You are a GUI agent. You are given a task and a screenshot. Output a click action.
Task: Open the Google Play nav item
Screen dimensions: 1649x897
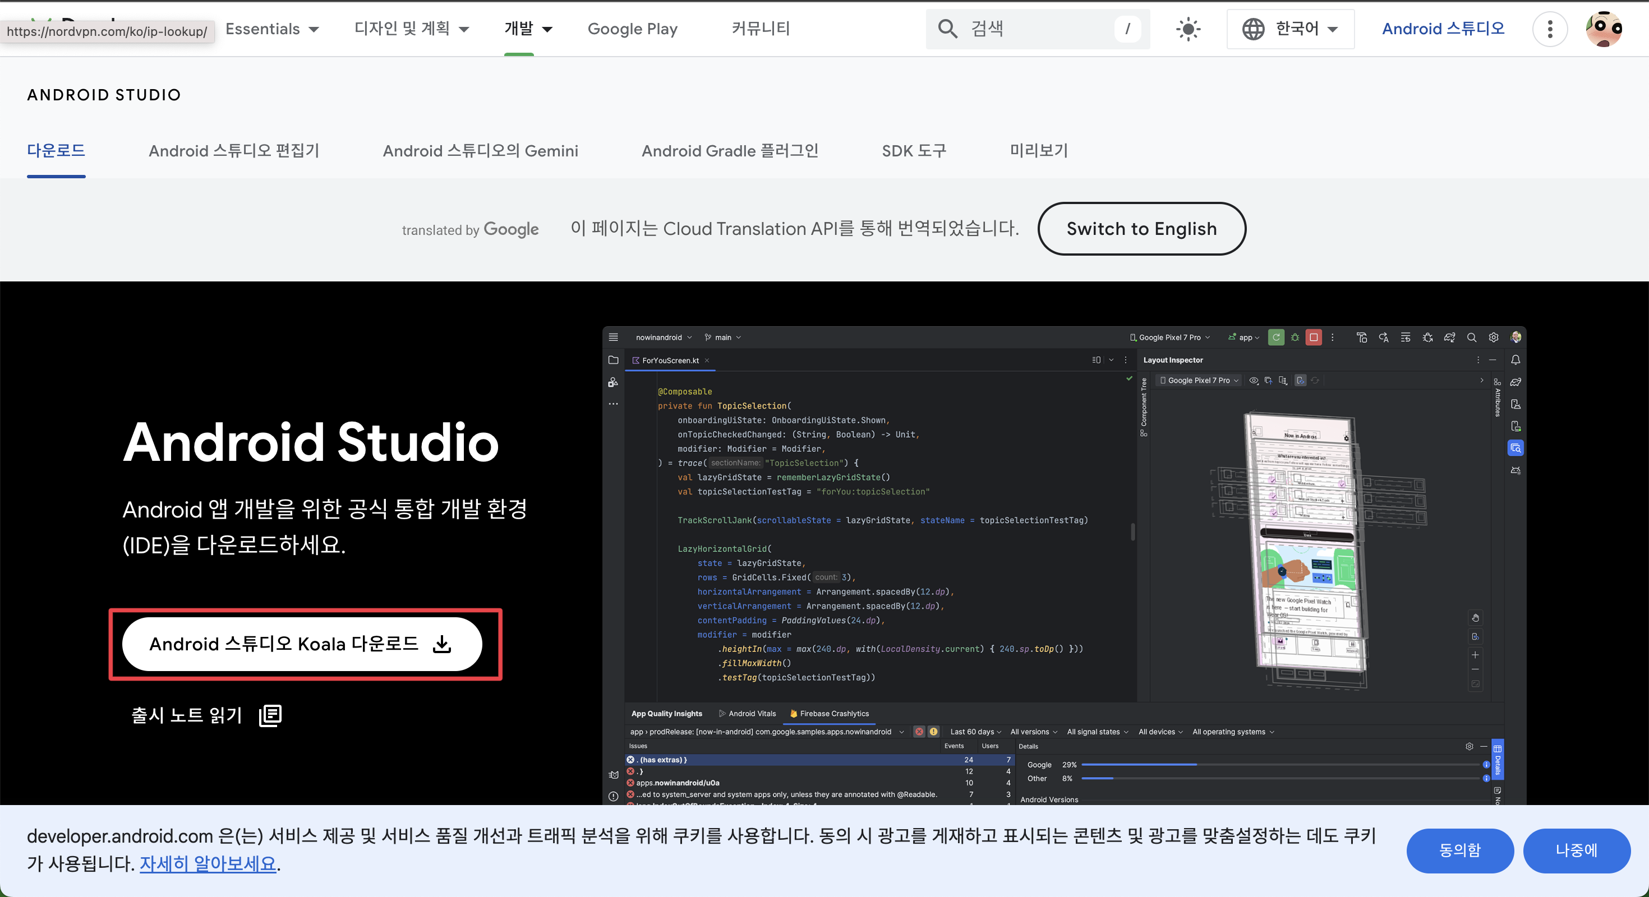tap(633, 29)
